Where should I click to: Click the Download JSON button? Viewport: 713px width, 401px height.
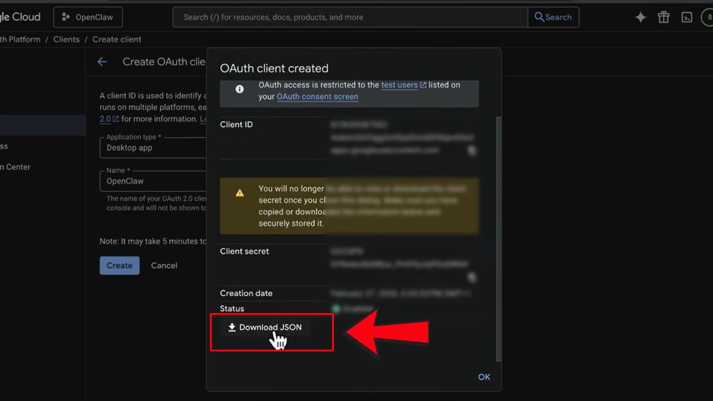(265, 327)
